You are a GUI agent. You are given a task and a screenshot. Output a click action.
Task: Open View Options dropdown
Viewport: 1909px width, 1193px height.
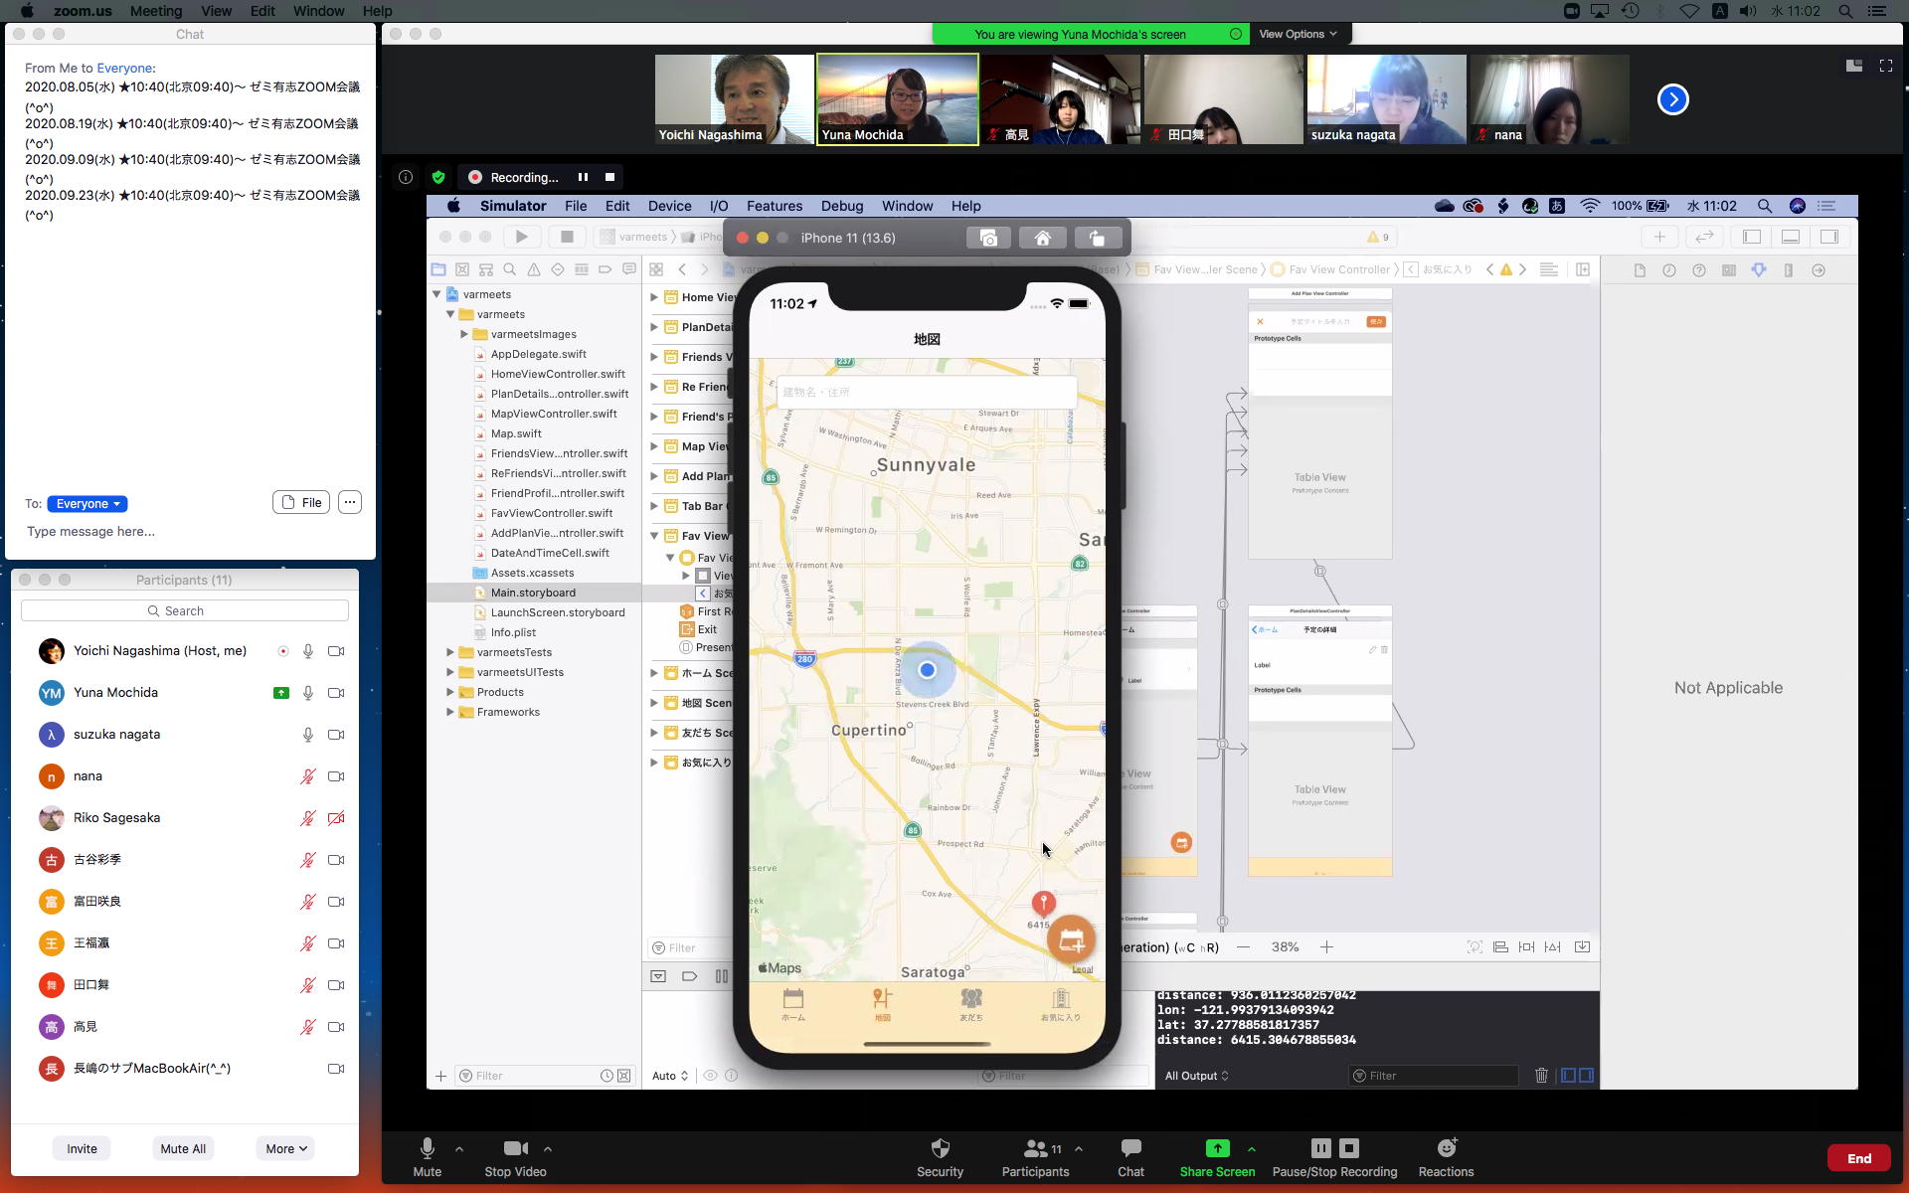[x=1298, y=34]
